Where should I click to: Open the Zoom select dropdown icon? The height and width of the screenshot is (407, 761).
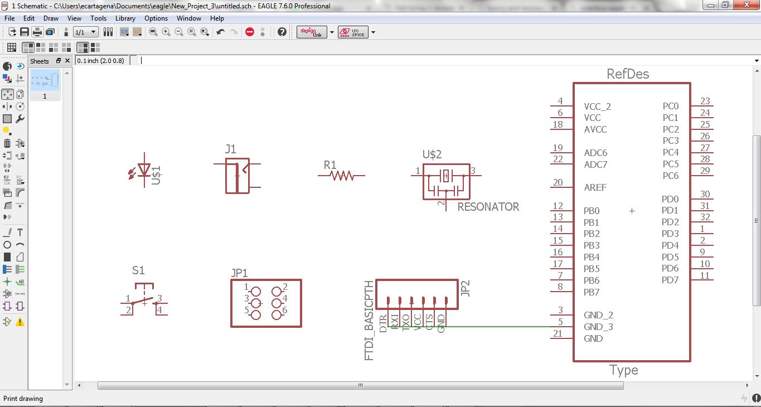(205, 32)
